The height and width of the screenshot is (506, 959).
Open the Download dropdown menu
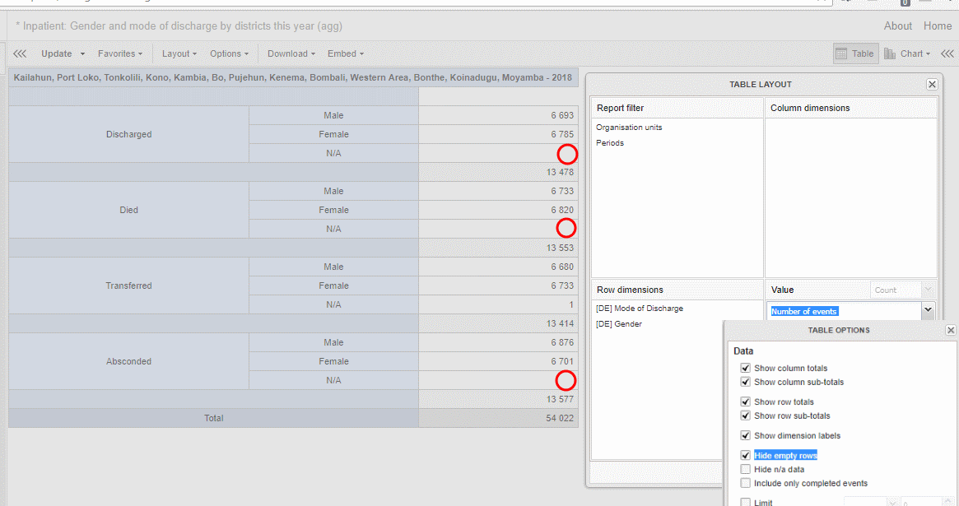pos(291,53)
